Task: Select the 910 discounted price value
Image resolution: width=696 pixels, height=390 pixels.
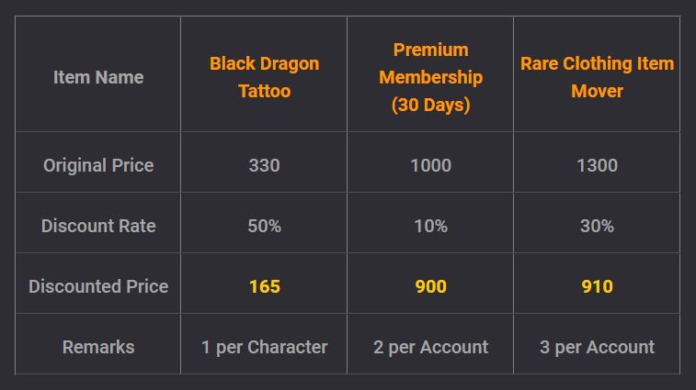Action: (x=597, y=286)
